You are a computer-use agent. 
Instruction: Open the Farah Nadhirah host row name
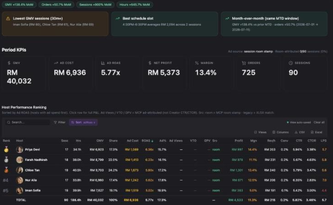point(36,160)
